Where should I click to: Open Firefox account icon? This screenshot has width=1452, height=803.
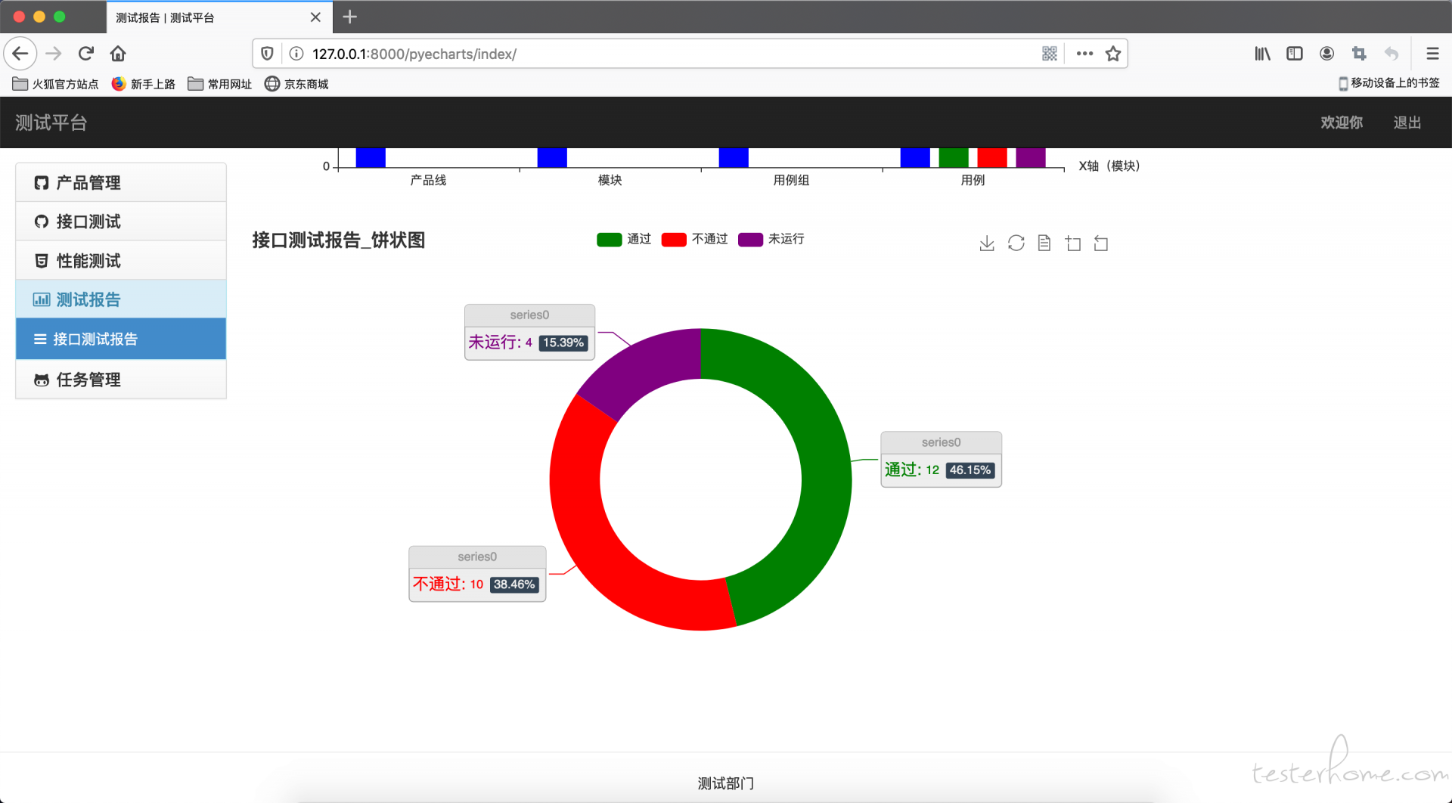point(1326,54)
